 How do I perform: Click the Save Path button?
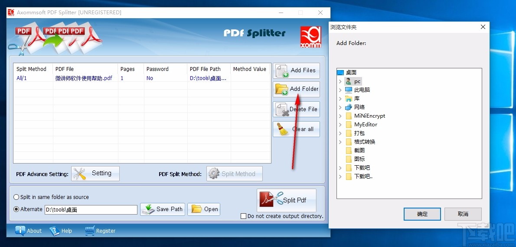tap(163, 209)
